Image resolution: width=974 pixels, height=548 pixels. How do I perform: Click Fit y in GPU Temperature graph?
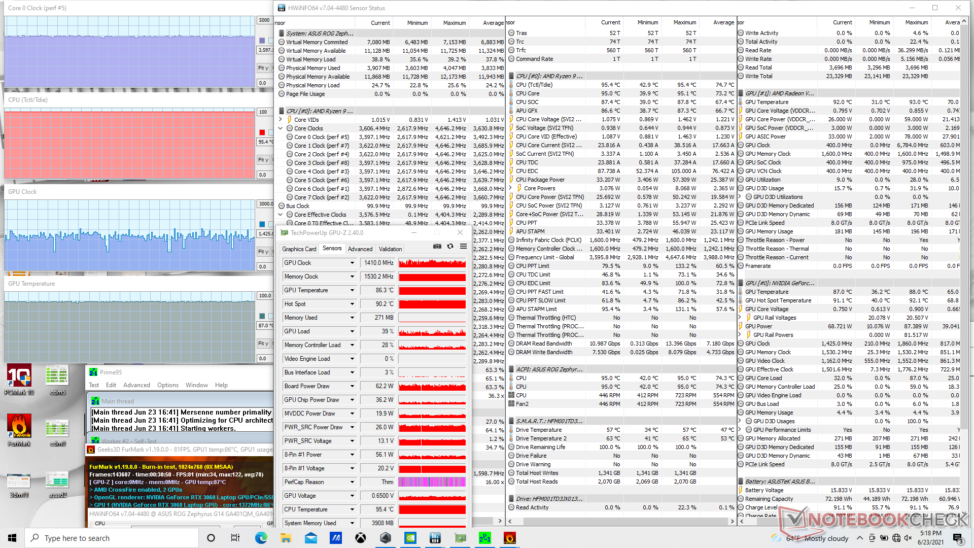[263, 344]
